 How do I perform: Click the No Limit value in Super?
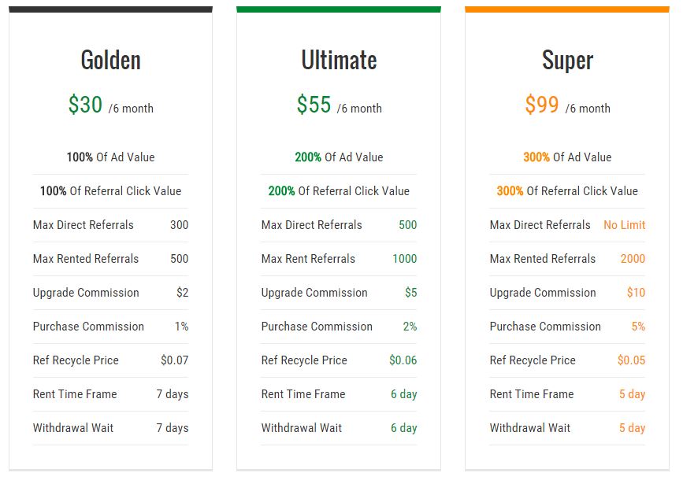pyautogui.click(x=624, y=225)
